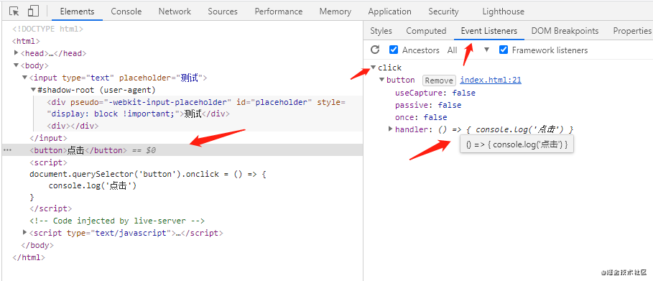Screen dimensions: 653x281
Task: Open the Network tab
Action: 175,11
